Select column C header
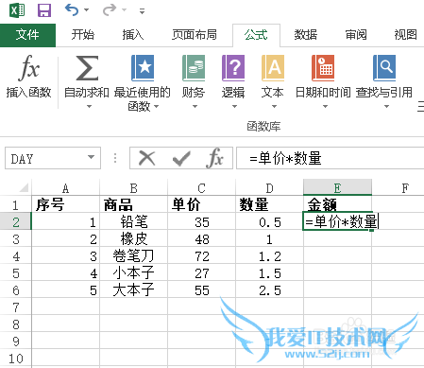Viewport: 424px width, 368px height. pos(201,188)
